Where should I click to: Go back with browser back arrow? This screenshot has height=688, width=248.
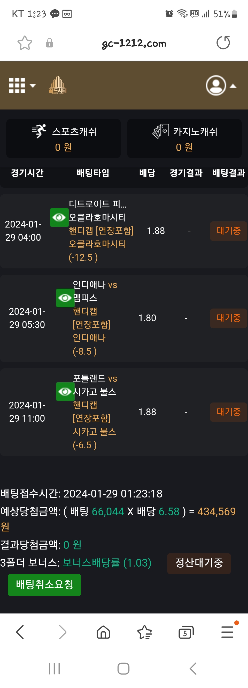[x=20, y=632]
